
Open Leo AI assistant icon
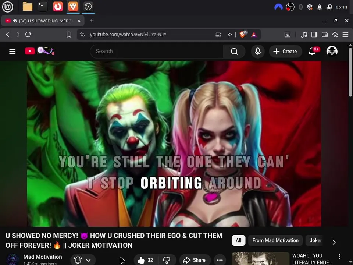pyautogui.click(x=335, y=35)
